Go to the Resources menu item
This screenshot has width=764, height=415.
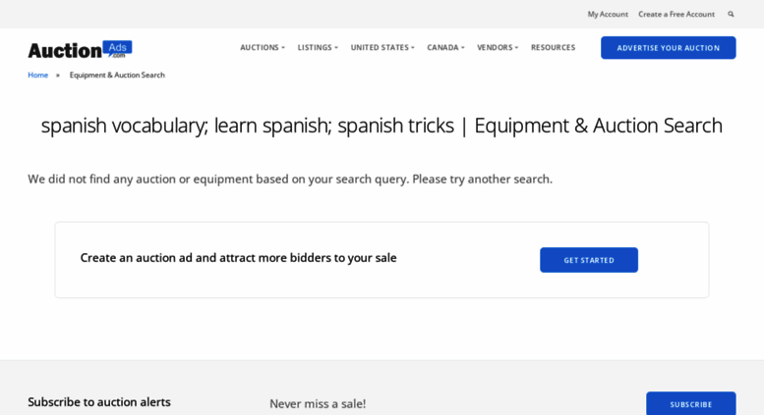[x=553, y=48]
